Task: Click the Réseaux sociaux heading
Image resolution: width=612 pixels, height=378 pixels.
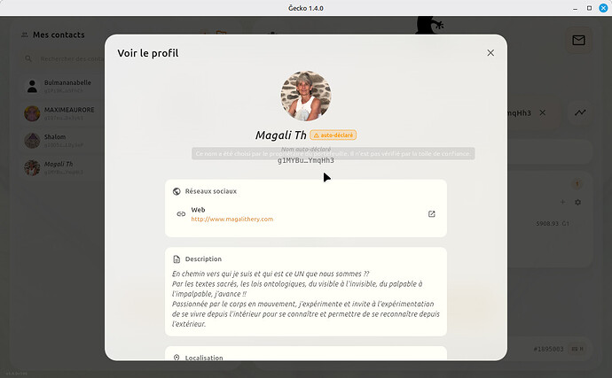Action: click(x=211, y=191)
